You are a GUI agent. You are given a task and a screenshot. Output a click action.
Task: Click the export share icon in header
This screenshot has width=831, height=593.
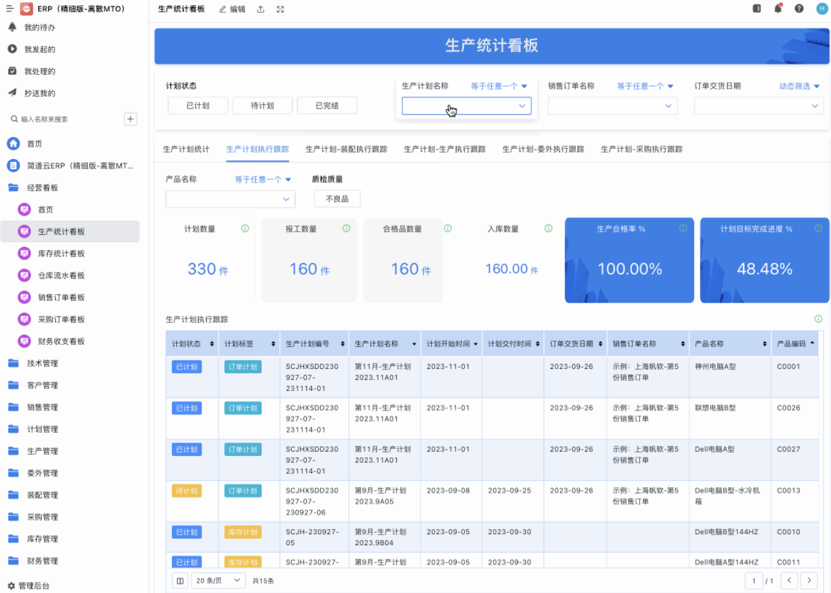(x=260, y=9)
